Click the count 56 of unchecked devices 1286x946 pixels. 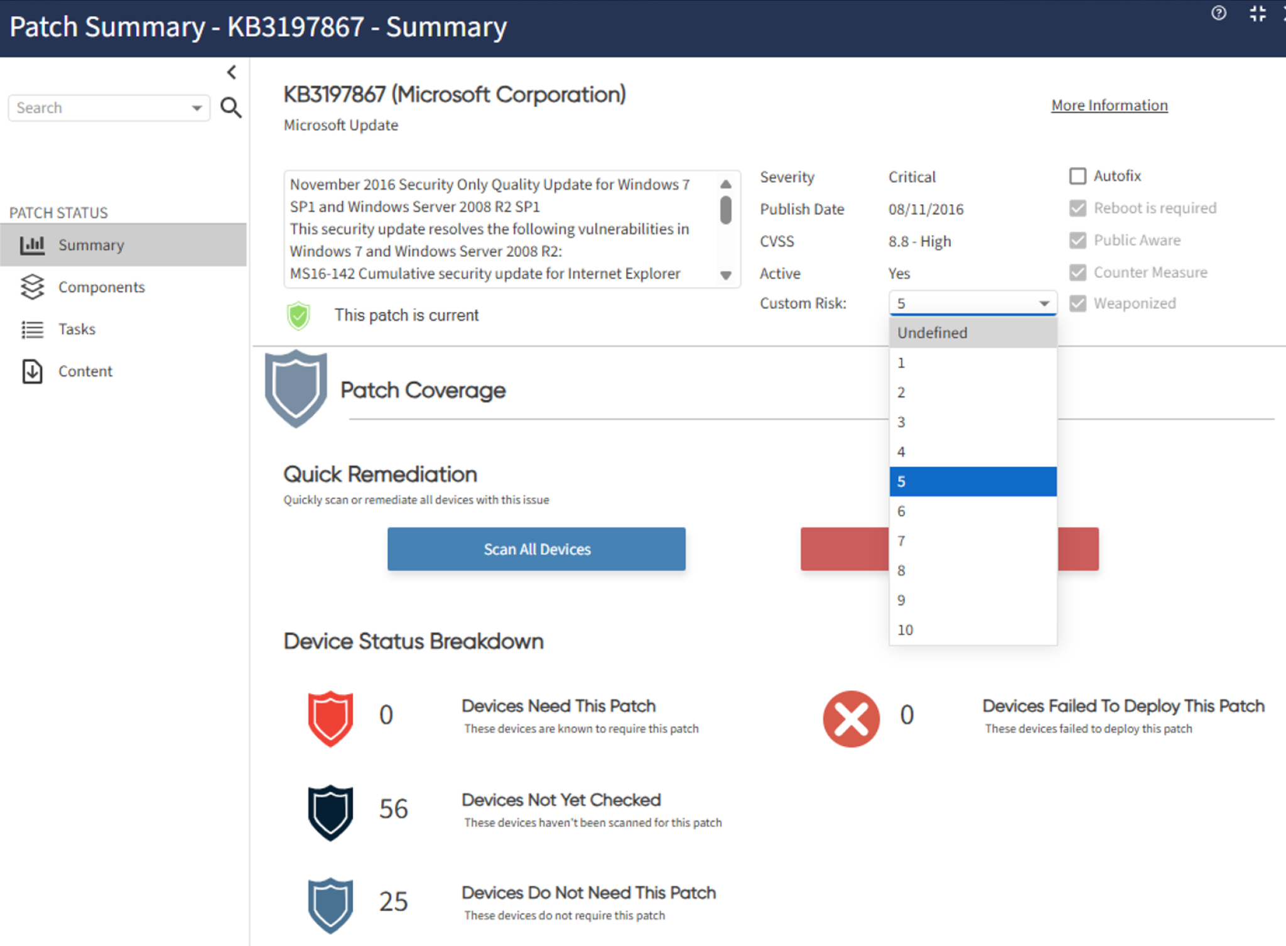click(x=394, y=809)
